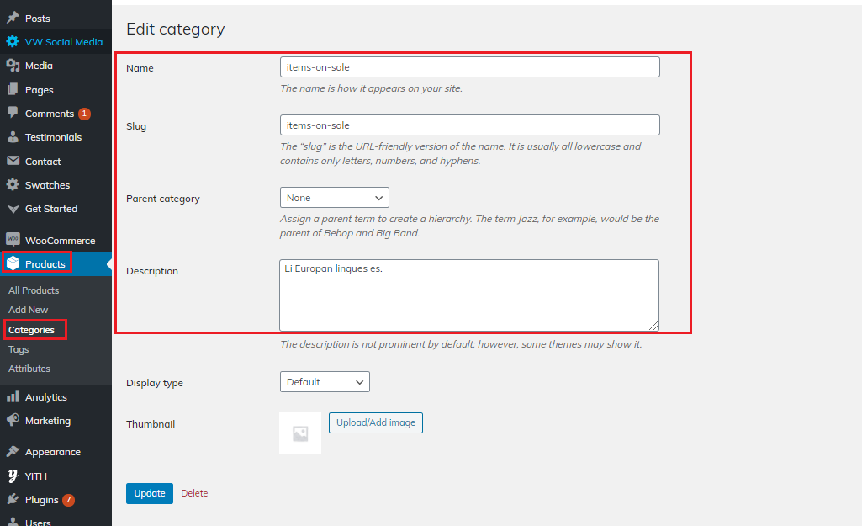Click the Upload/Add image button

click(x=376, y=422)
